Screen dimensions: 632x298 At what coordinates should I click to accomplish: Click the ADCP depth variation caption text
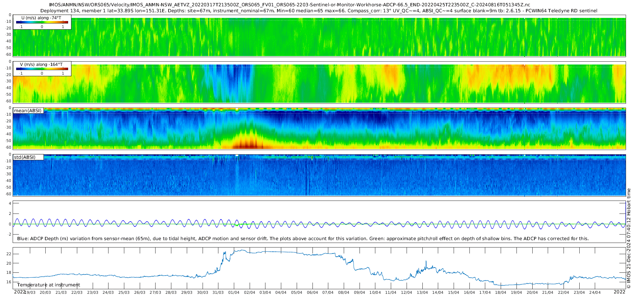pos(303,239)
